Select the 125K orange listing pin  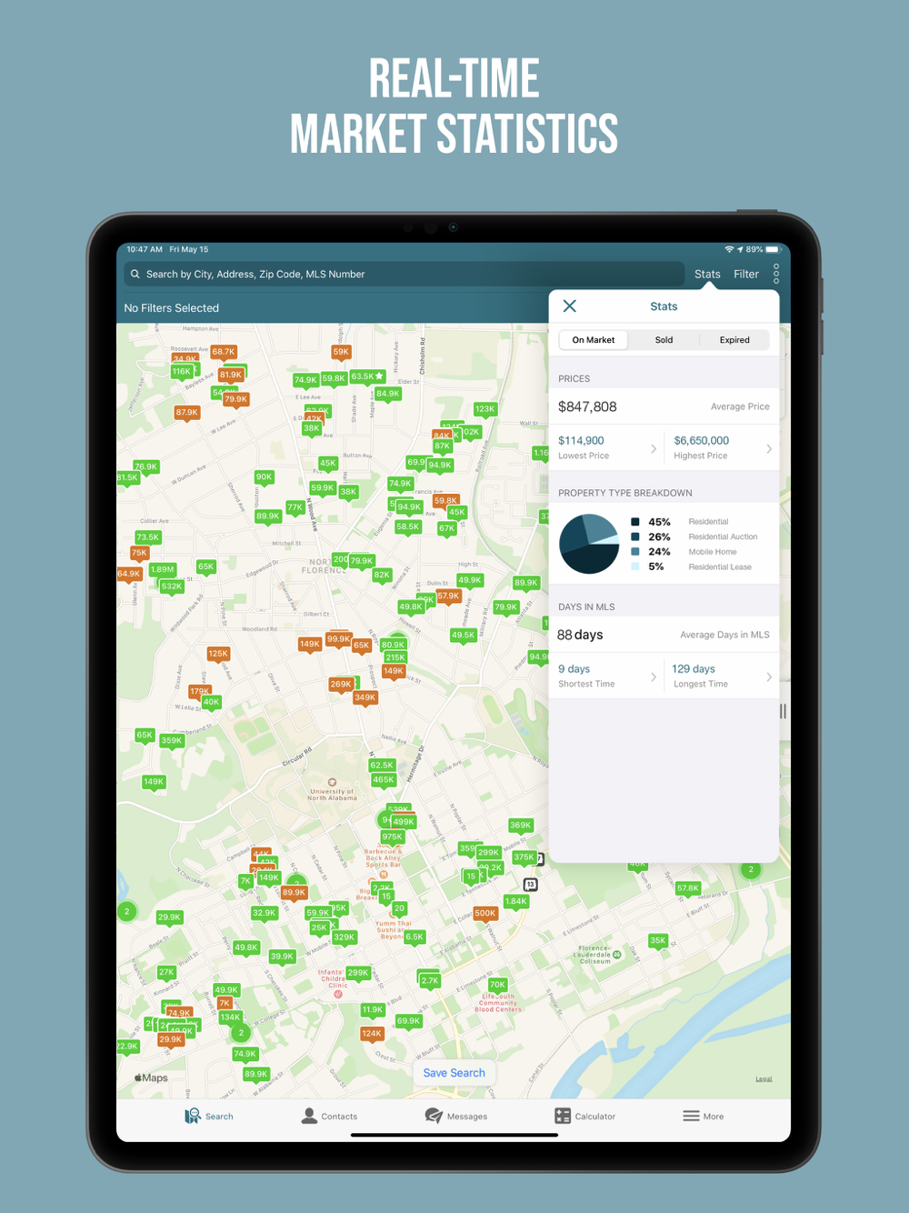pyautogui.click(x=218, y=654)
